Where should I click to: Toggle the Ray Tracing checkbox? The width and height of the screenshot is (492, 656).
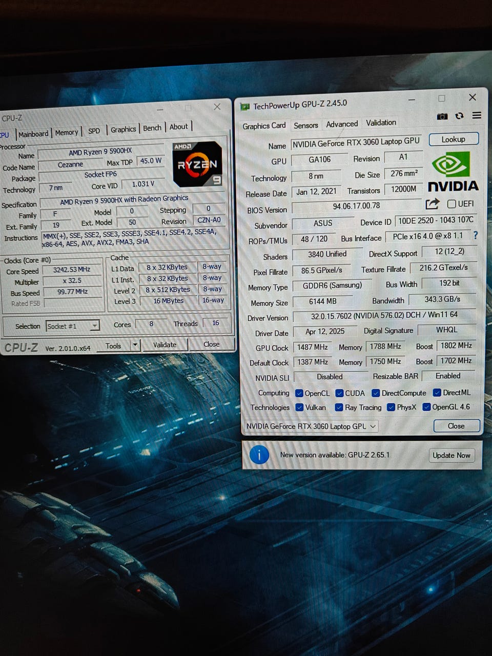click(339, 407)
